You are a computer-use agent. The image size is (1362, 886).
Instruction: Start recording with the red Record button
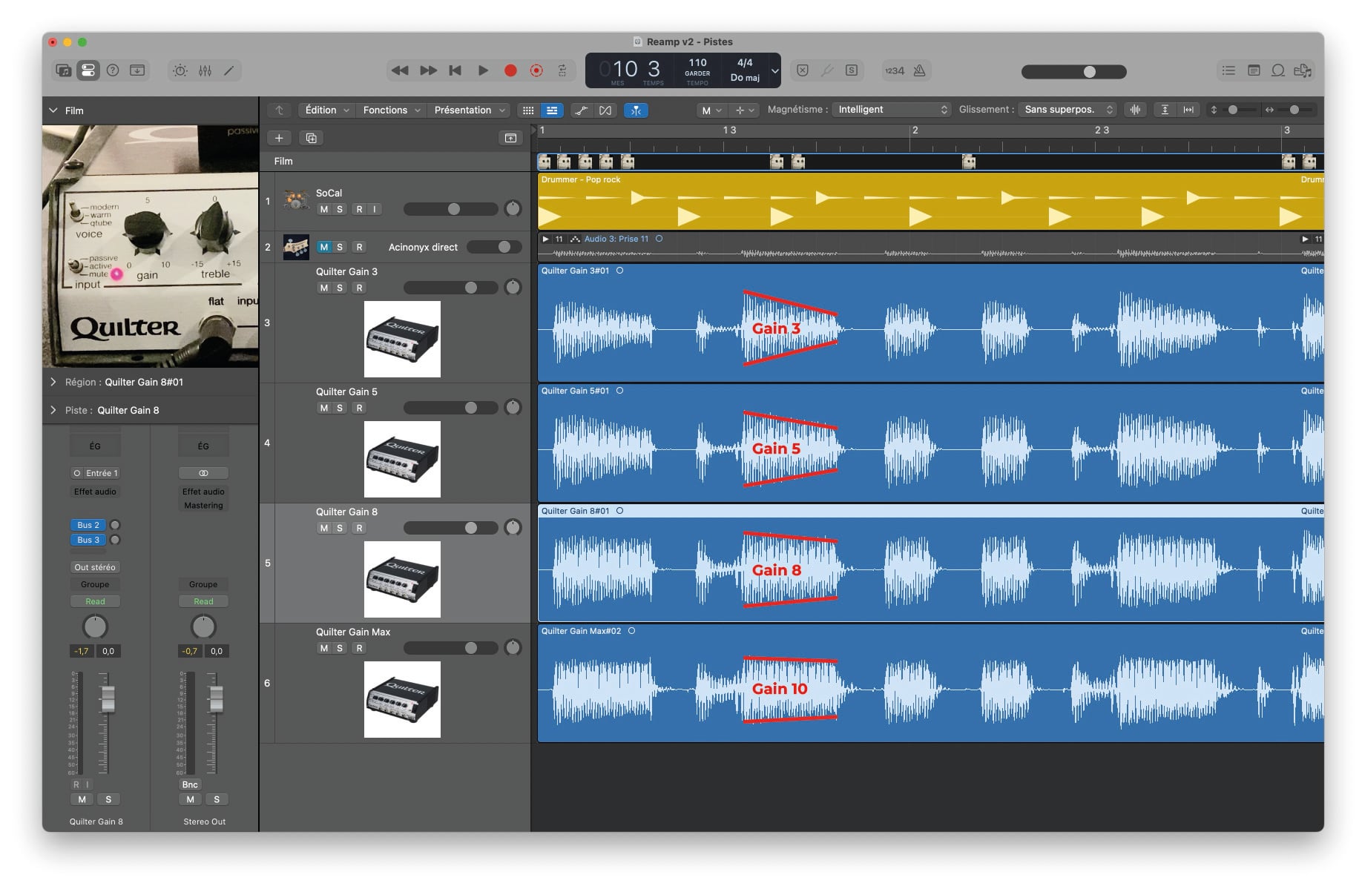coord(510,70)
